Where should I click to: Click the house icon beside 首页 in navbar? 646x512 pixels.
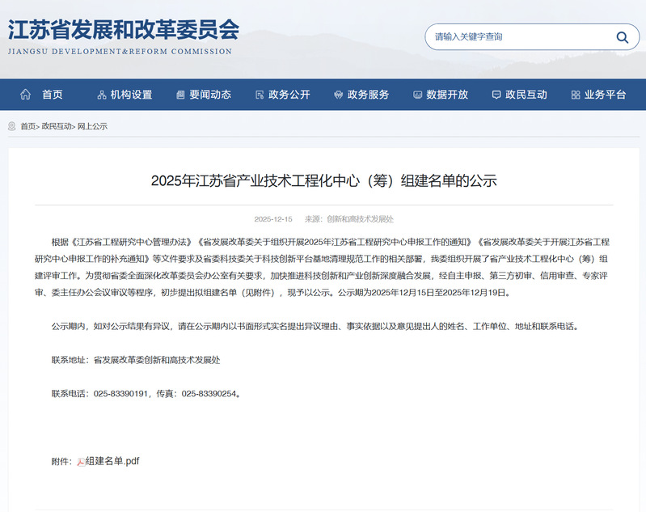pyautogui.click(x=26, y=95)
